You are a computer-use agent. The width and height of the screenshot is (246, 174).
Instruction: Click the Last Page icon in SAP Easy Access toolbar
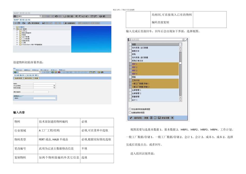(87, 16)
